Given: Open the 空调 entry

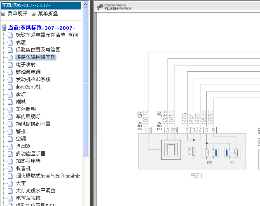Looking at the screenshot, I should pyautogui.click(x=21, y=139).
